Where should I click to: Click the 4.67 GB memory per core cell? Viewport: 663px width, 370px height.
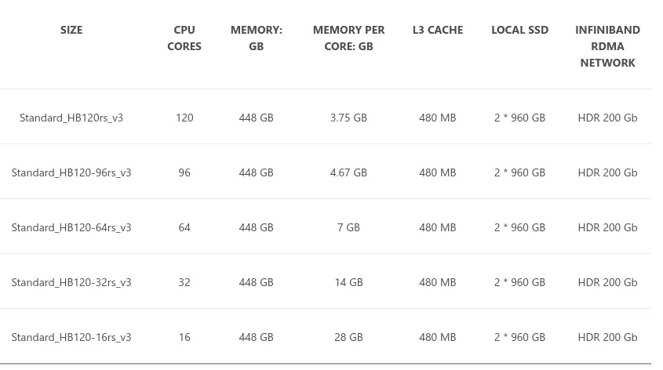pyautogui.click(x=348, y=172)
